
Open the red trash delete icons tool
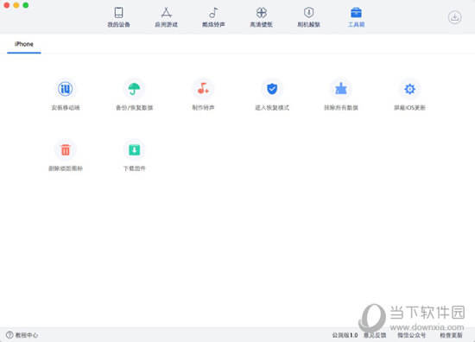tap(66, 155)
